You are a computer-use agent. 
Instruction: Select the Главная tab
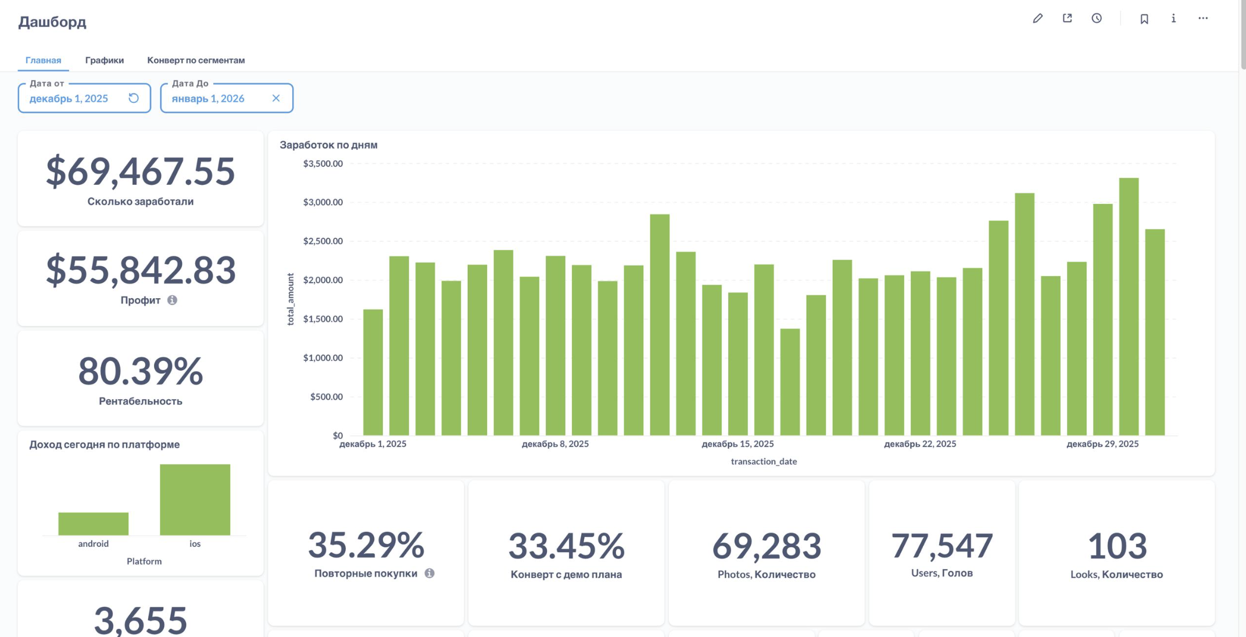pyautogui.click(x=42, y=60)
